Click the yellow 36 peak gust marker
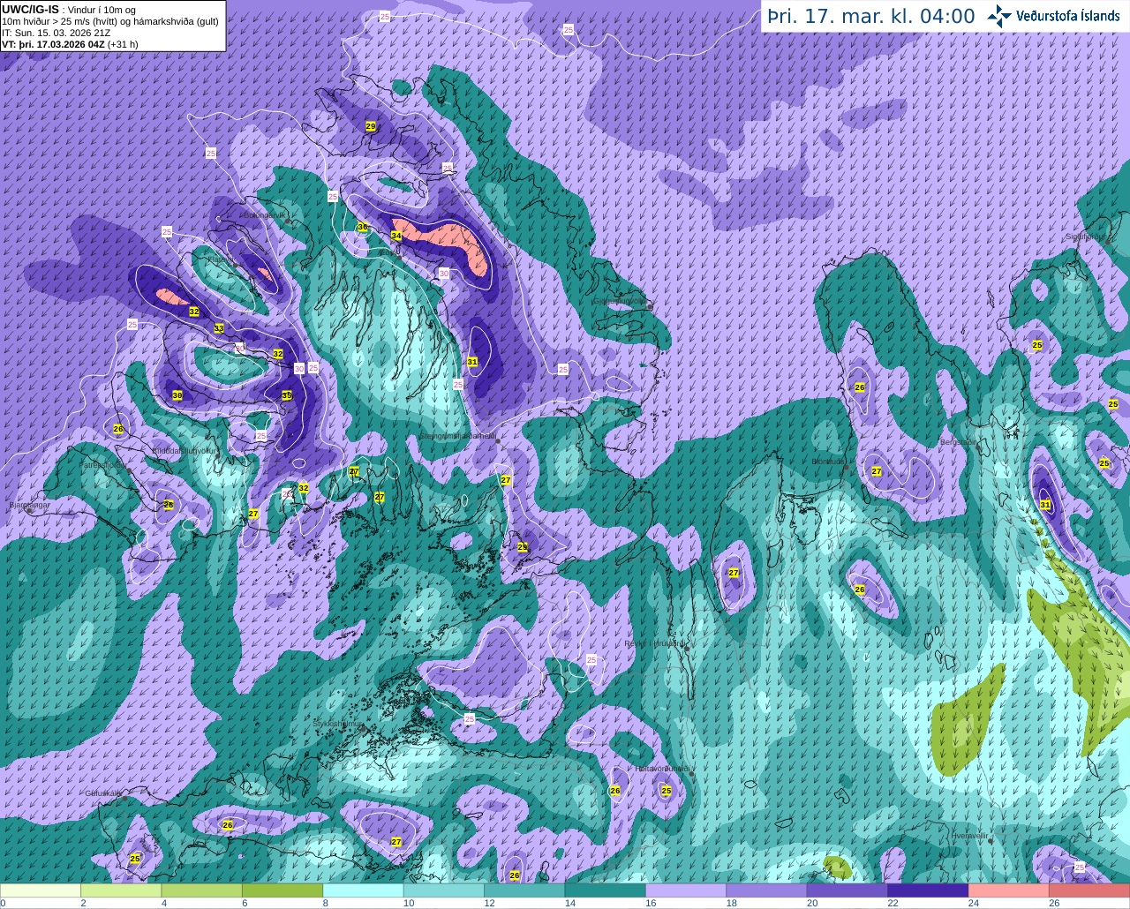This screenshot has height=909, width=1130. click(x=362, y=228)
